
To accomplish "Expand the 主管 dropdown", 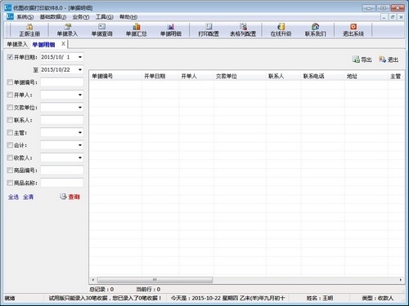I will coord(80,132).
